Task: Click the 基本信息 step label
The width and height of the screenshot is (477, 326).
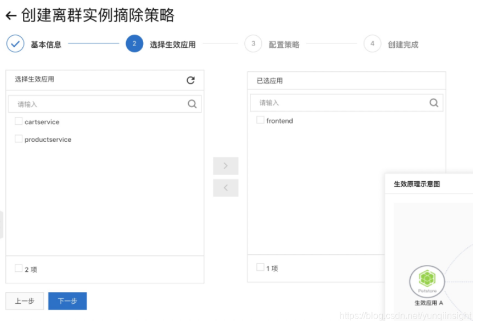Action: click(x=46, y=44)
